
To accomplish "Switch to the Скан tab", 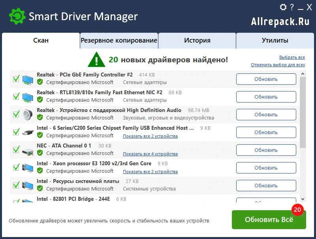I will pos(41,41).
